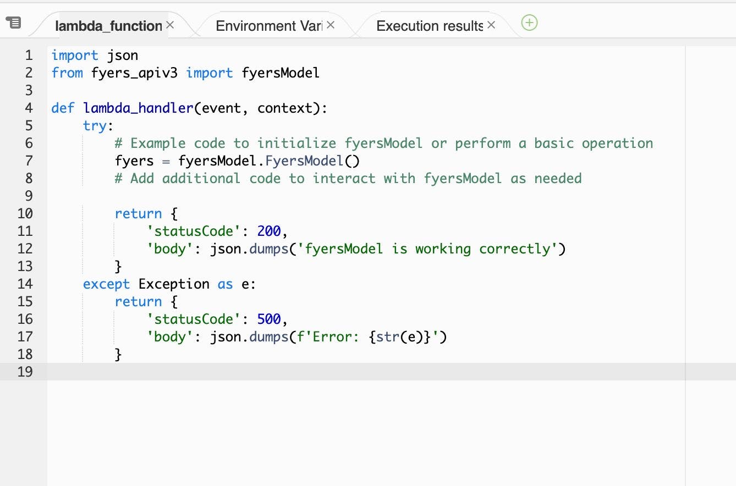Screen dimensions: 736x486
Task: Close the Environment Variables tab
Action: point(330,25)
